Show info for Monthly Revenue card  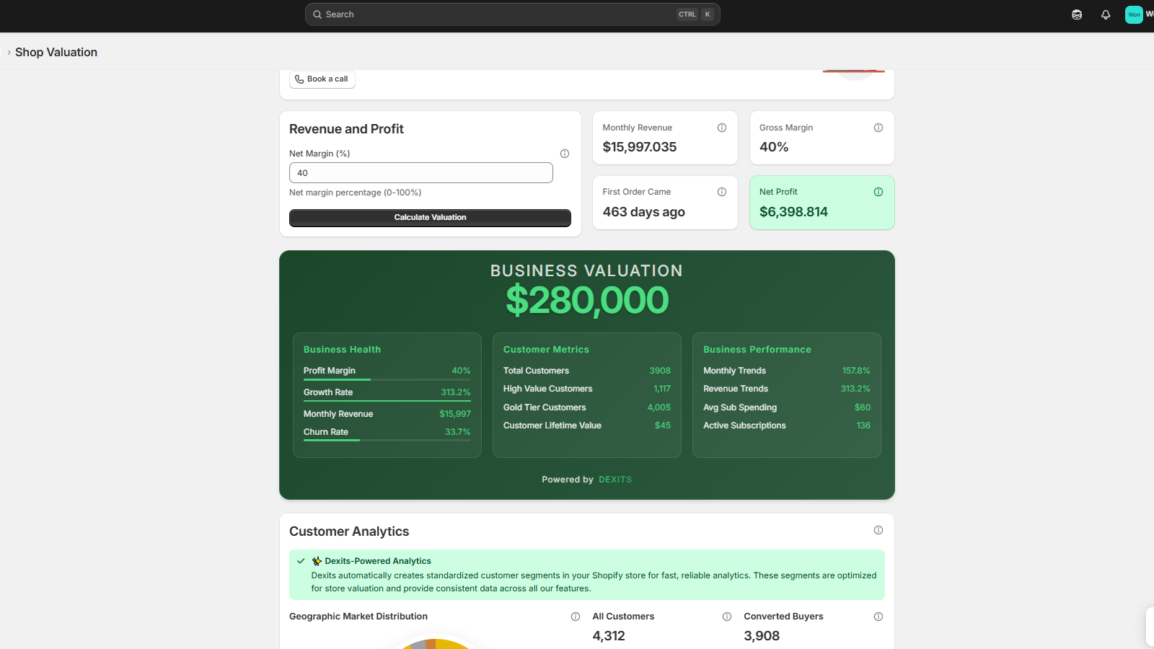[x=722, y=128]
